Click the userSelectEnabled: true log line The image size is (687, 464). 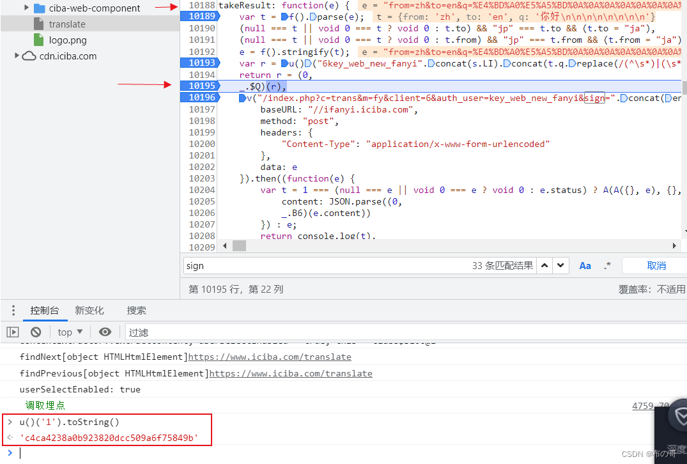(80, 389)
